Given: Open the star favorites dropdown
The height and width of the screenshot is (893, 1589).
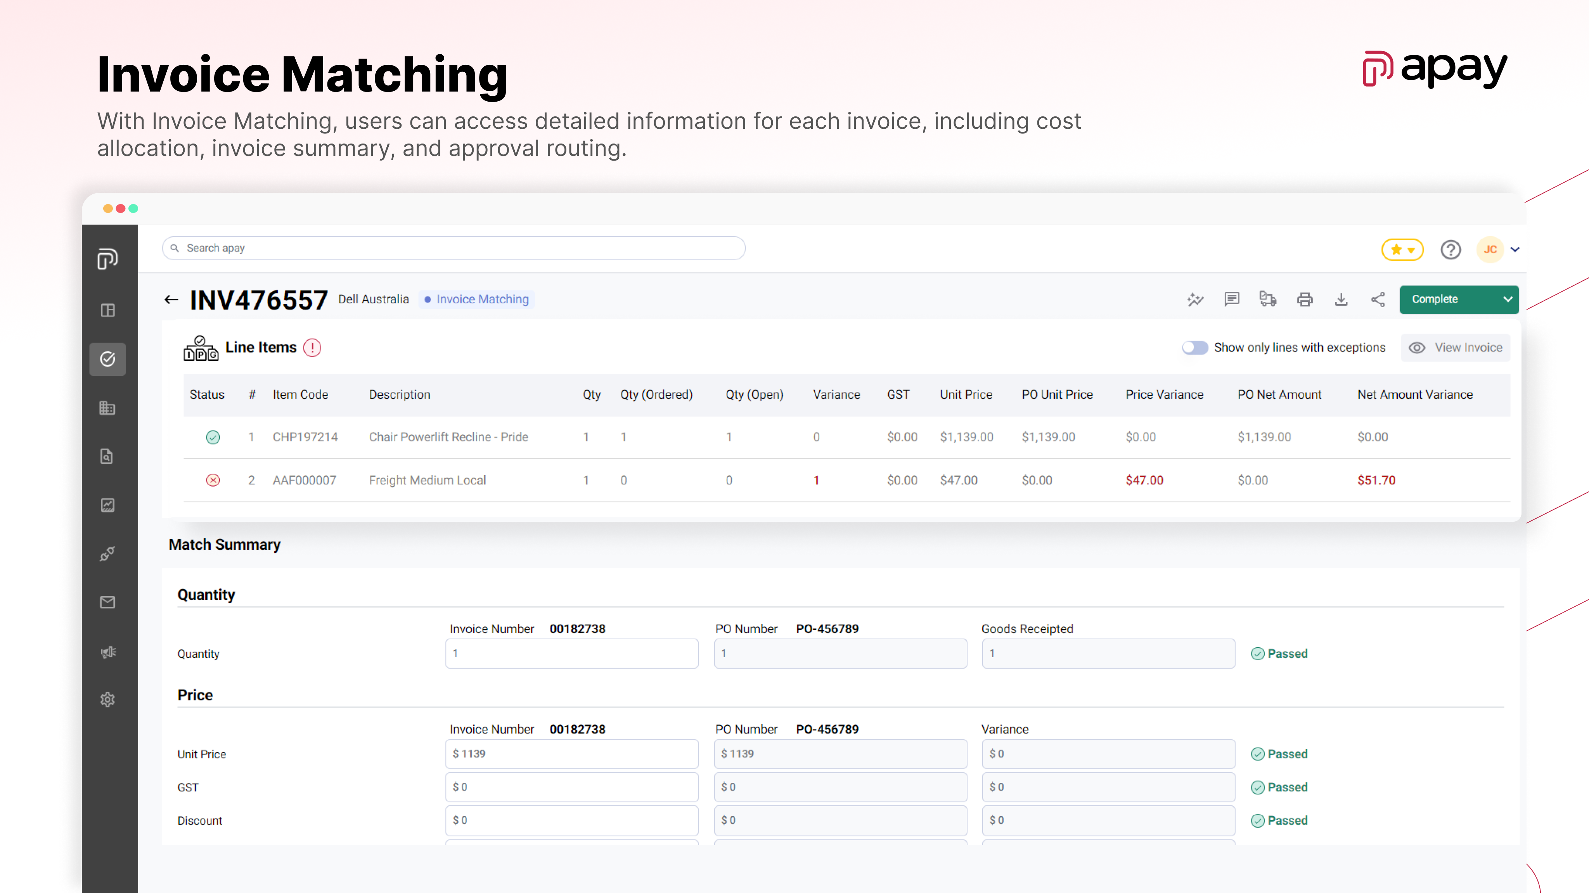Looking at the screenshot, I should click(1402, 250).
